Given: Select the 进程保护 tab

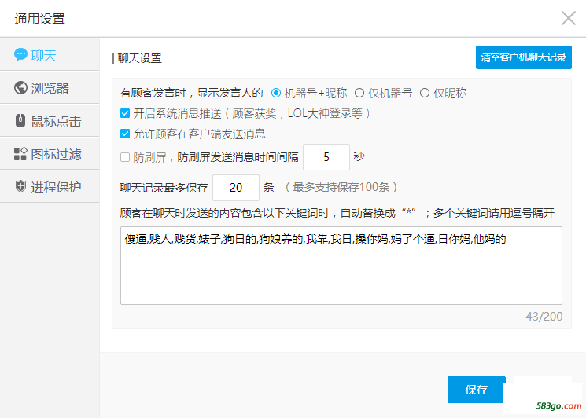Looking at the screenshot, I should (50, 186).
